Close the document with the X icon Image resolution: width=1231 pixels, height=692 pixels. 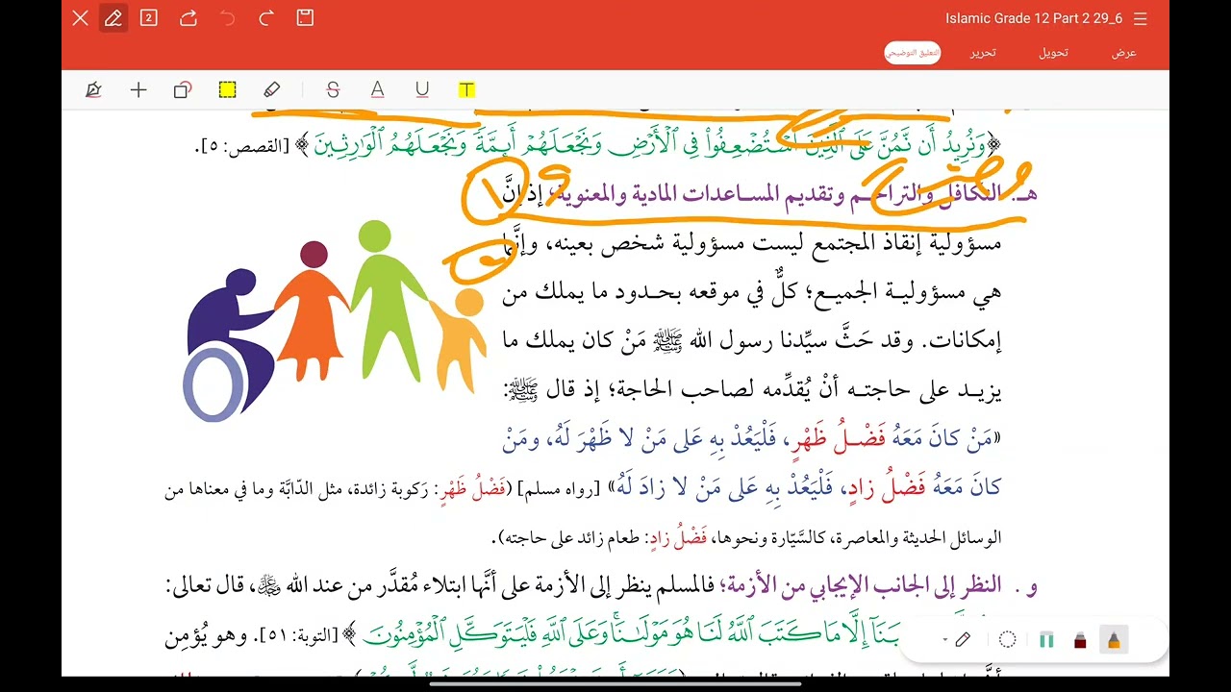[81, 17]
